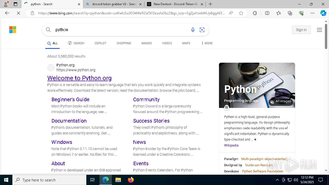The height and width of the screenshot is (185, 329).
Task: Click the browser address bar URL
Action: click(x=132, y=13)
